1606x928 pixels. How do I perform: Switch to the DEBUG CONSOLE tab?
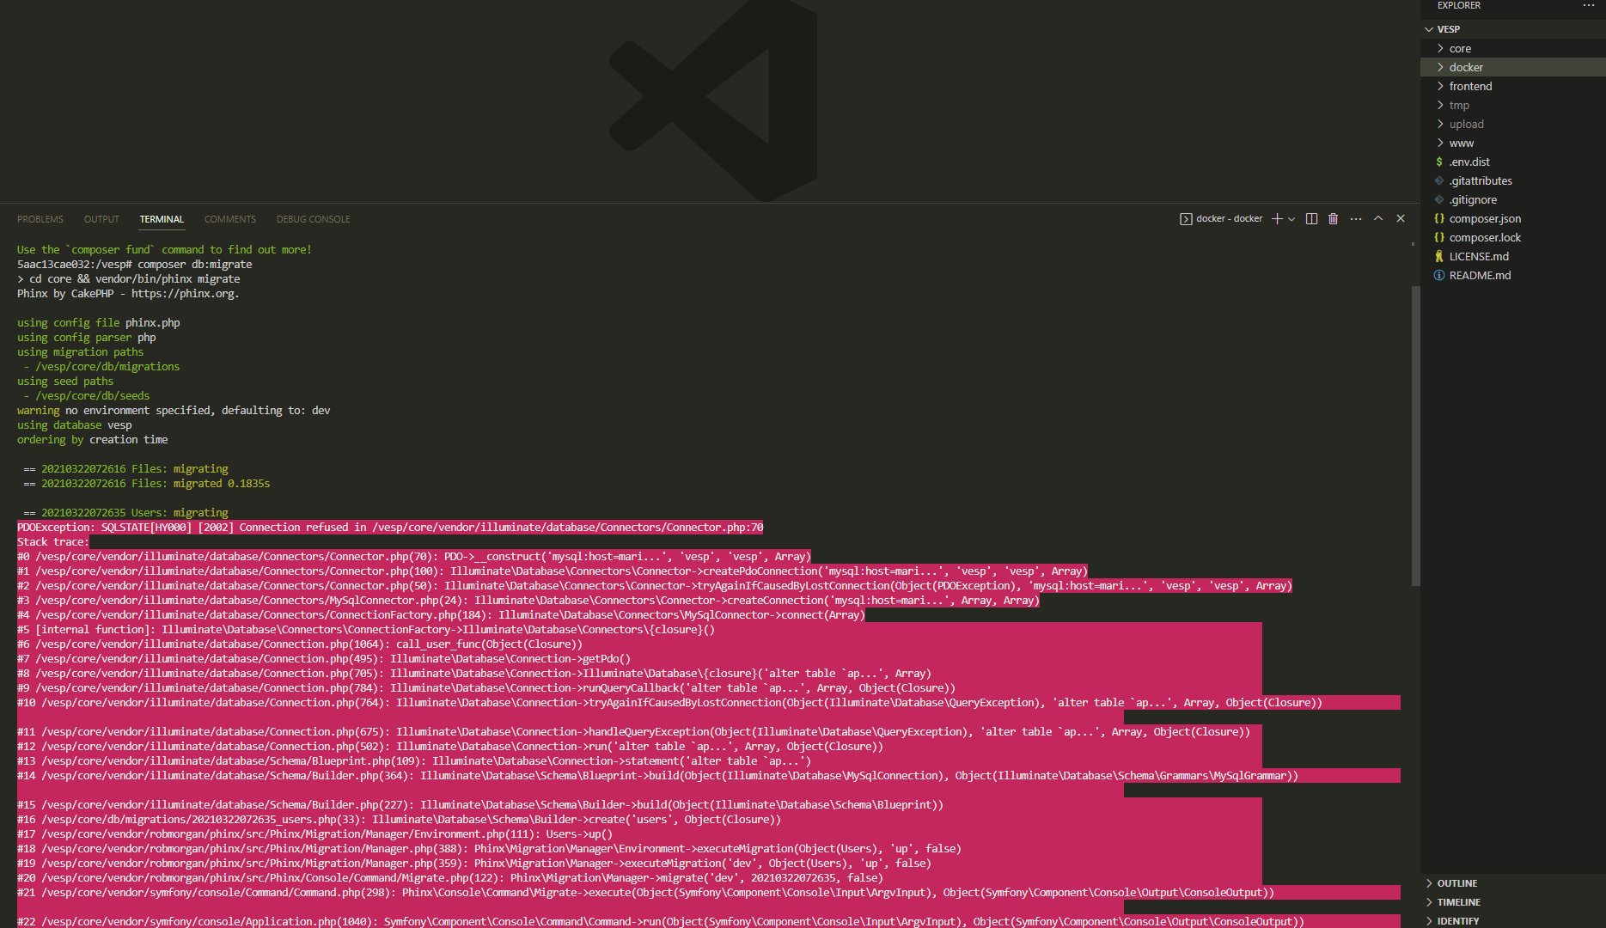pos(313,219)
